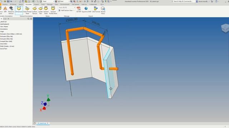Activate the Dimension annotation tool
This screenshot has width=229, height=128.
[19, 10]
